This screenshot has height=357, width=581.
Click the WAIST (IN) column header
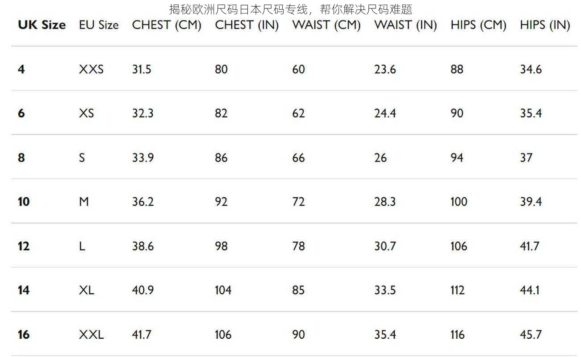coord(405,25)
